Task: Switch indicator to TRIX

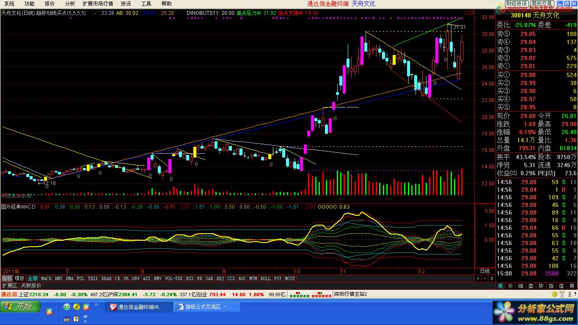Action: [93, 278]
